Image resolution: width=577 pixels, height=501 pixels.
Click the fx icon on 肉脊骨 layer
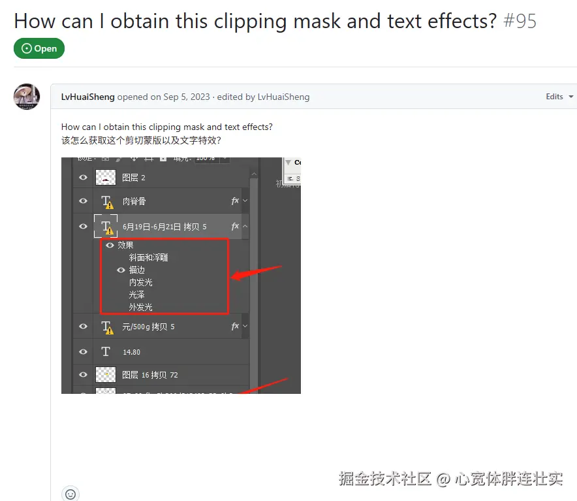tap(235, 201)
